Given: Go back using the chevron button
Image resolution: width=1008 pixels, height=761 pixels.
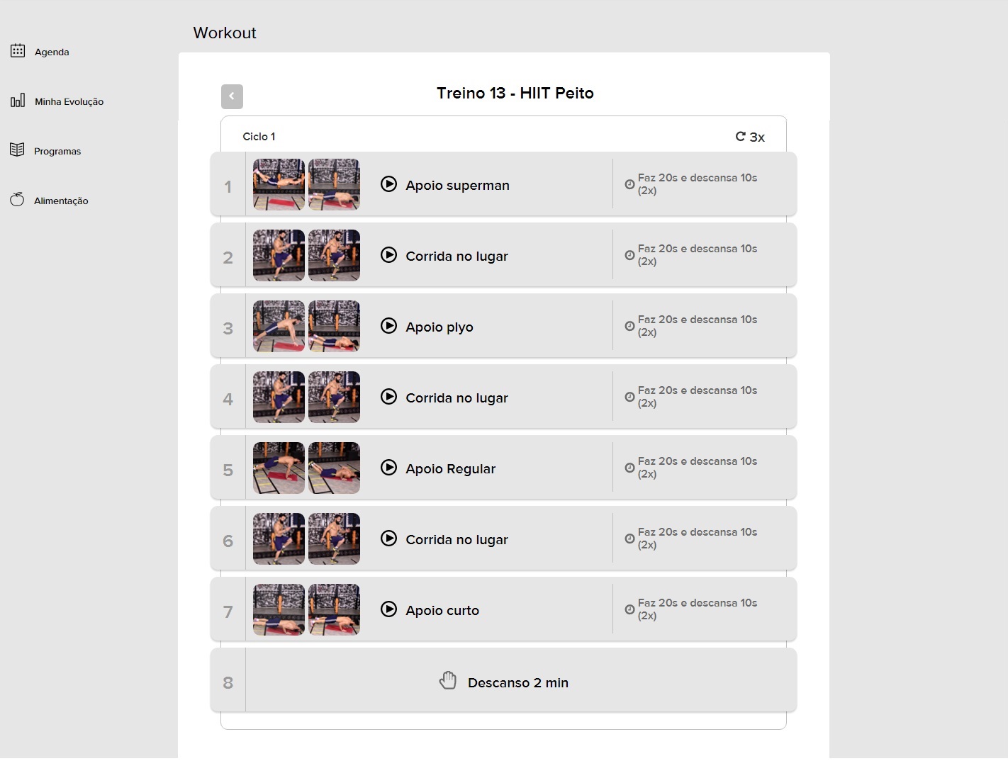Looking at the screenshot, I should [x=232, y=96].
